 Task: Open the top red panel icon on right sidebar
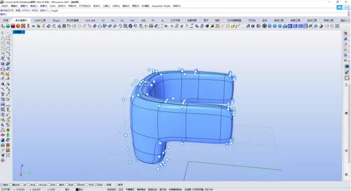pos(345,33)
